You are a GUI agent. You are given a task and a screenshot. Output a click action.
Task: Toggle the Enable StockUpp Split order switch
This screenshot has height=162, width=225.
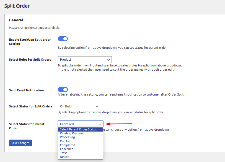(63, 39)
